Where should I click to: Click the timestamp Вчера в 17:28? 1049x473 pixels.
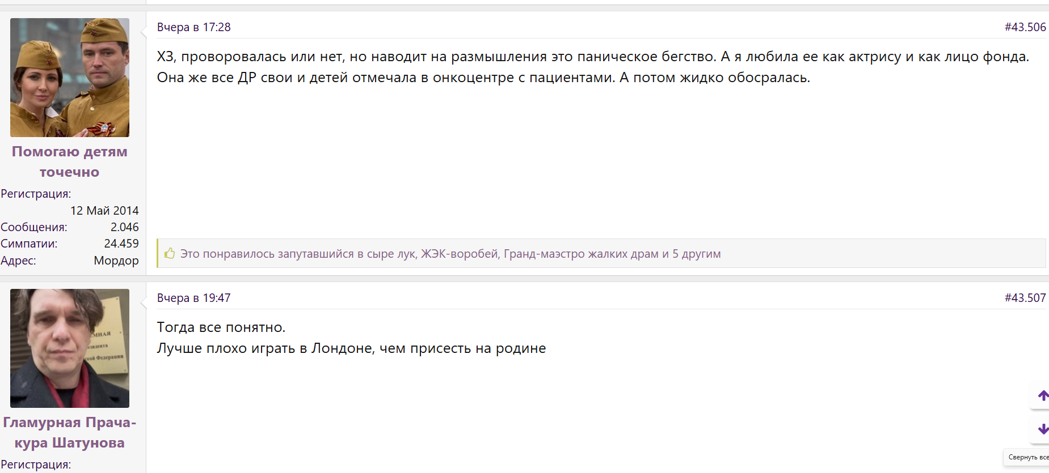point(194,27)
